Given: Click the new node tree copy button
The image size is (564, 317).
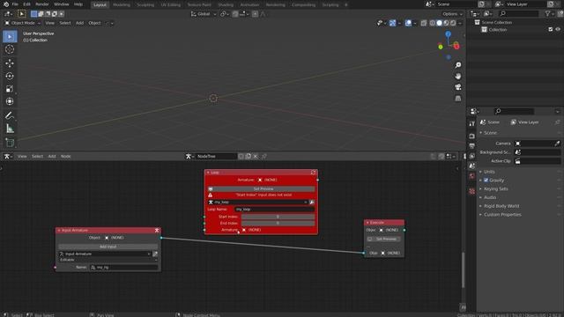Looking at the screenshot, I should click(249, 157).
